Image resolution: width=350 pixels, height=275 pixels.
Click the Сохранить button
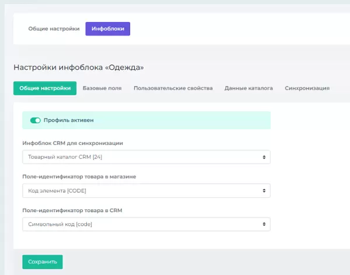coord(43,262)
